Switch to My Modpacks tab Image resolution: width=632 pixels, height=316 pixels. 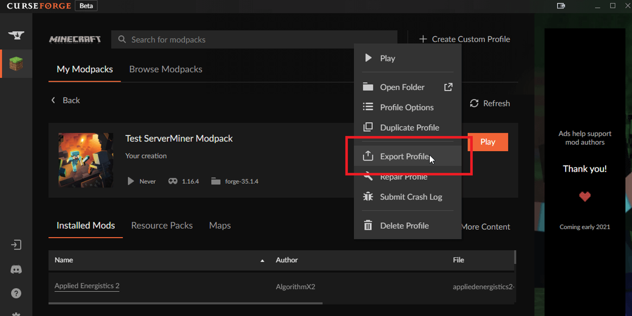85,69
